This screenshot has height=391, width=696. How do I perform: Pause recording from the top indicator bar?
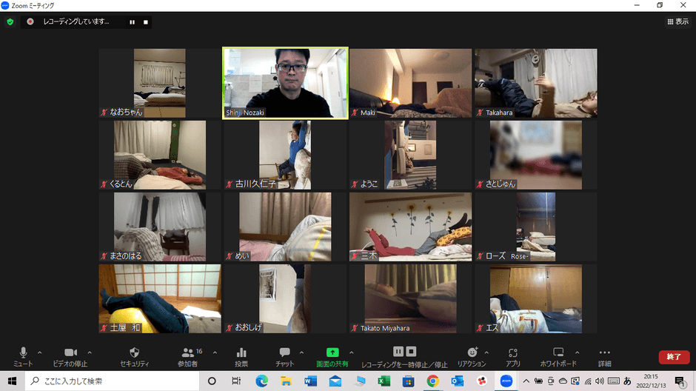[133, 21]
